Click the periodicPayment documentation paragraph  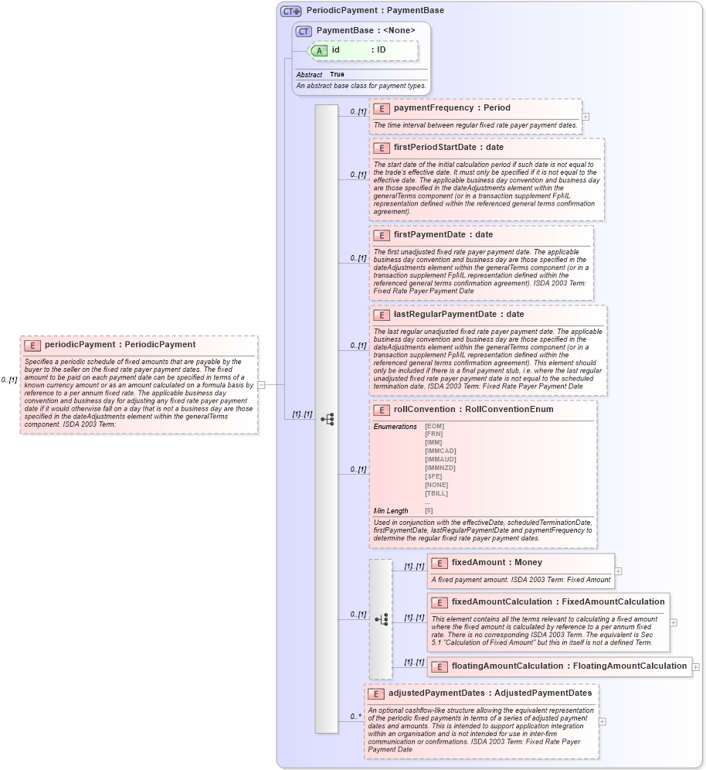coord(139,393)
